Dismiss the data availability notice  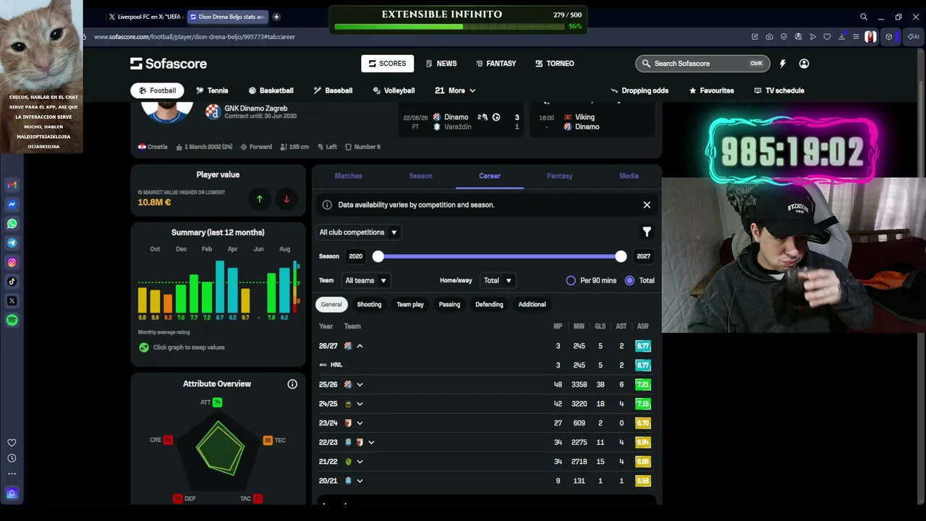point(647,205)
